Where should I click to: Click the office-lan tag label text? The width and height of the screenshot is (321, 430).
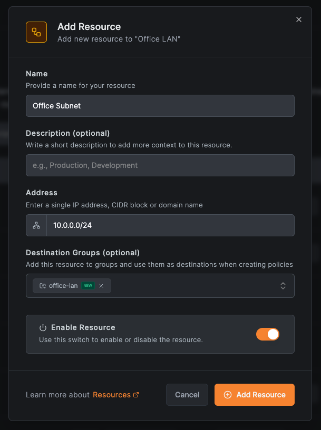tap(63, 286)
